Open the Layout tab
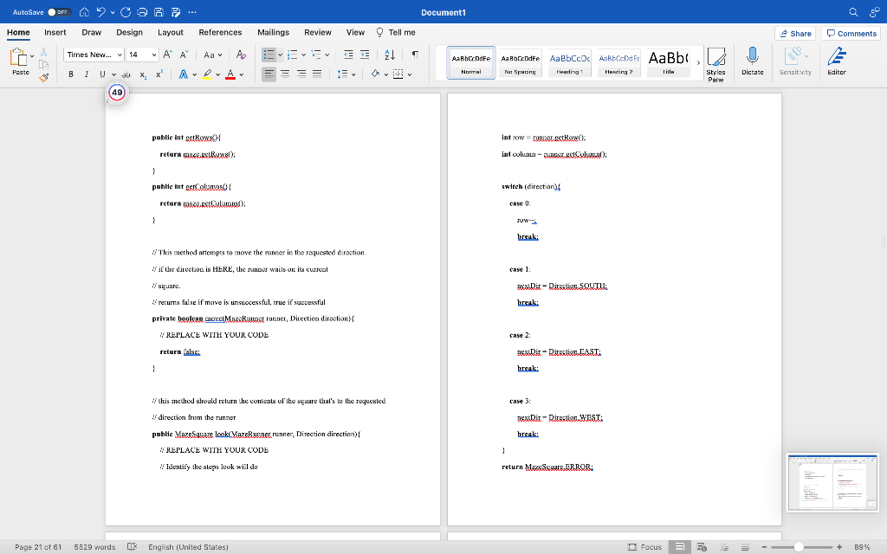Image resolution: width=887 pixels, height=554 pixels. [171, 32]
